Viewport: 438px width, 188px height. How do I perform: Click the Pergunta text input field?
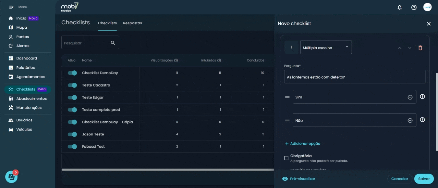tap(354, 77)
